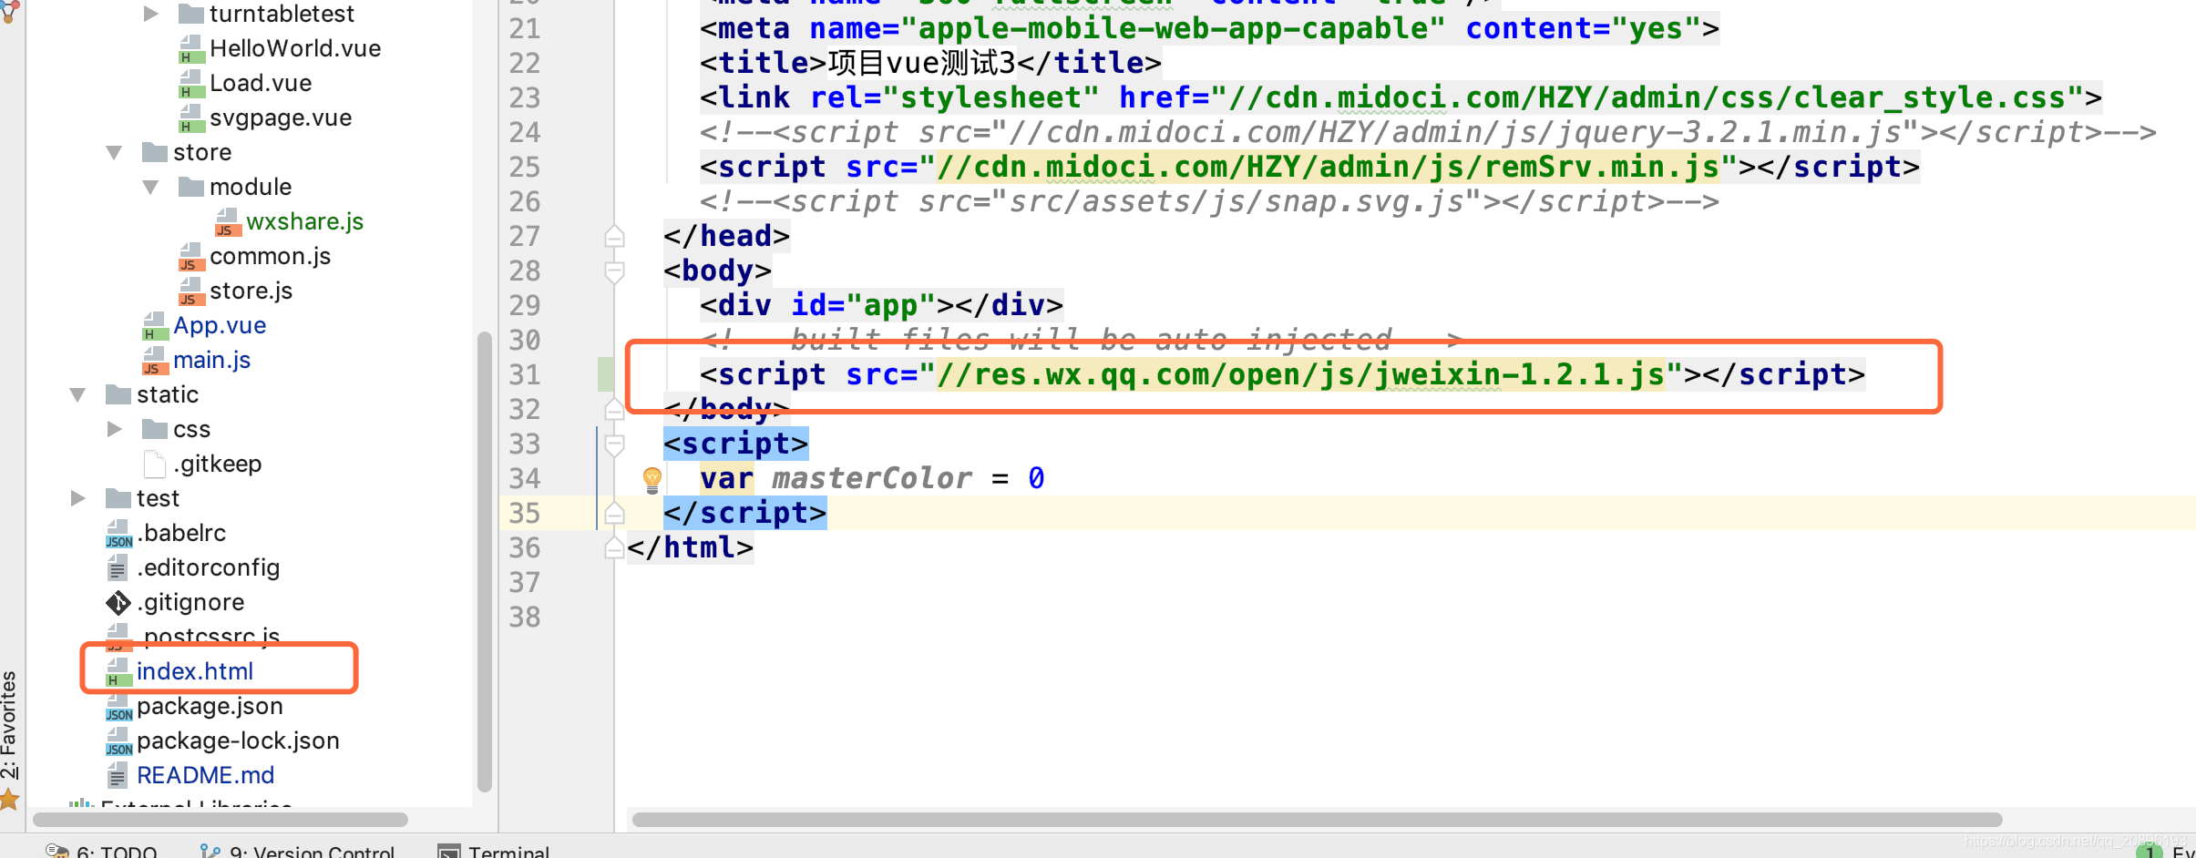Click the .gitignore git icon
Viewport: 2196px width, 858px height.
(118, 603)
